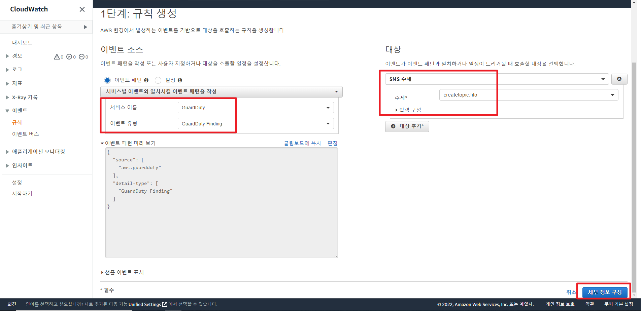This screenshot has width=641, height=311.
Task: Open the 서비스 이름 GuardDuty dropdown
Action: [x=256, y=108]
